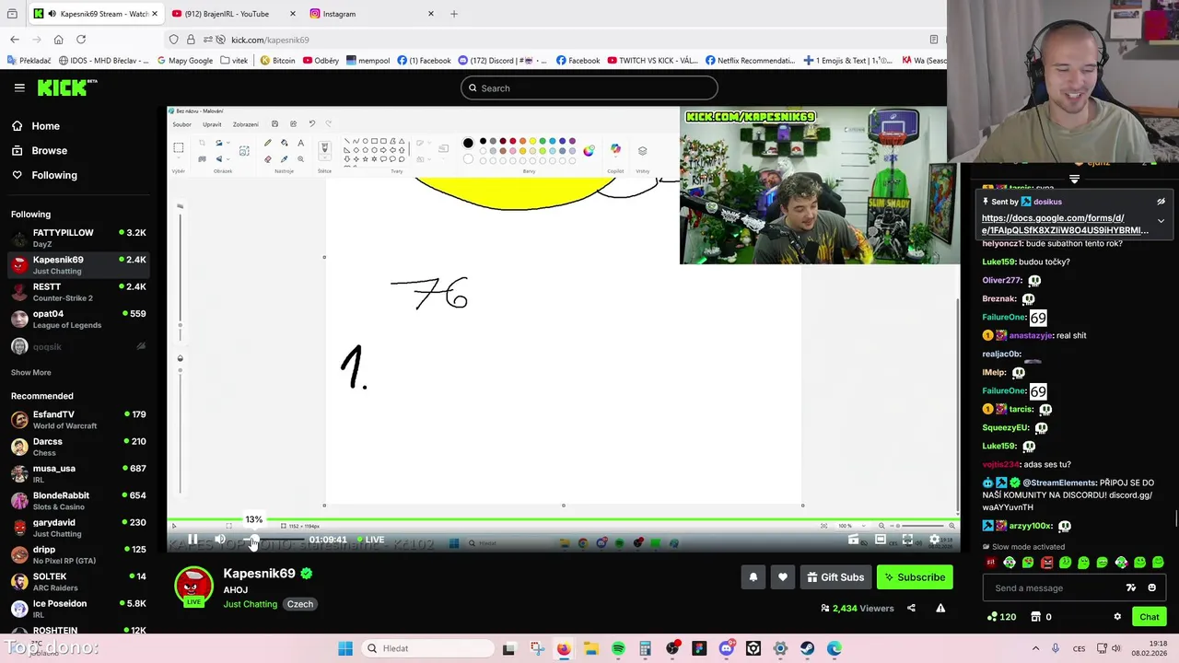Enable notifications with the bell button

coord(753,577)
